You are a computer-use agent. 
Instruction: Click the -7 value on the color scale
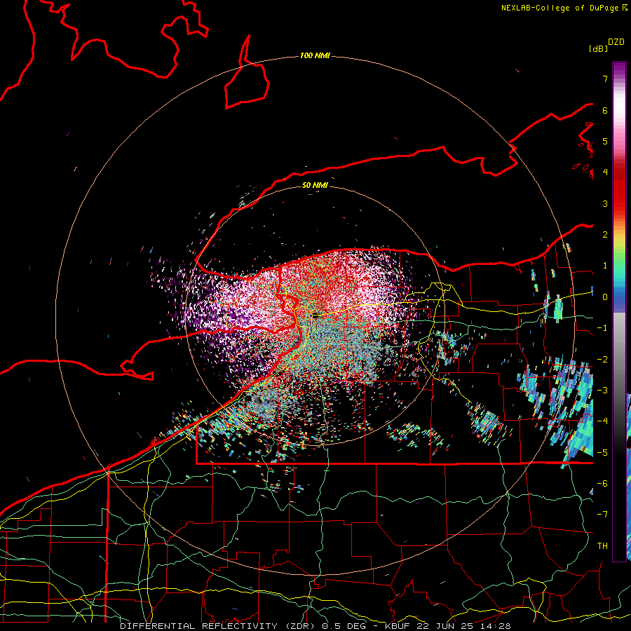[x=602, y=515]
